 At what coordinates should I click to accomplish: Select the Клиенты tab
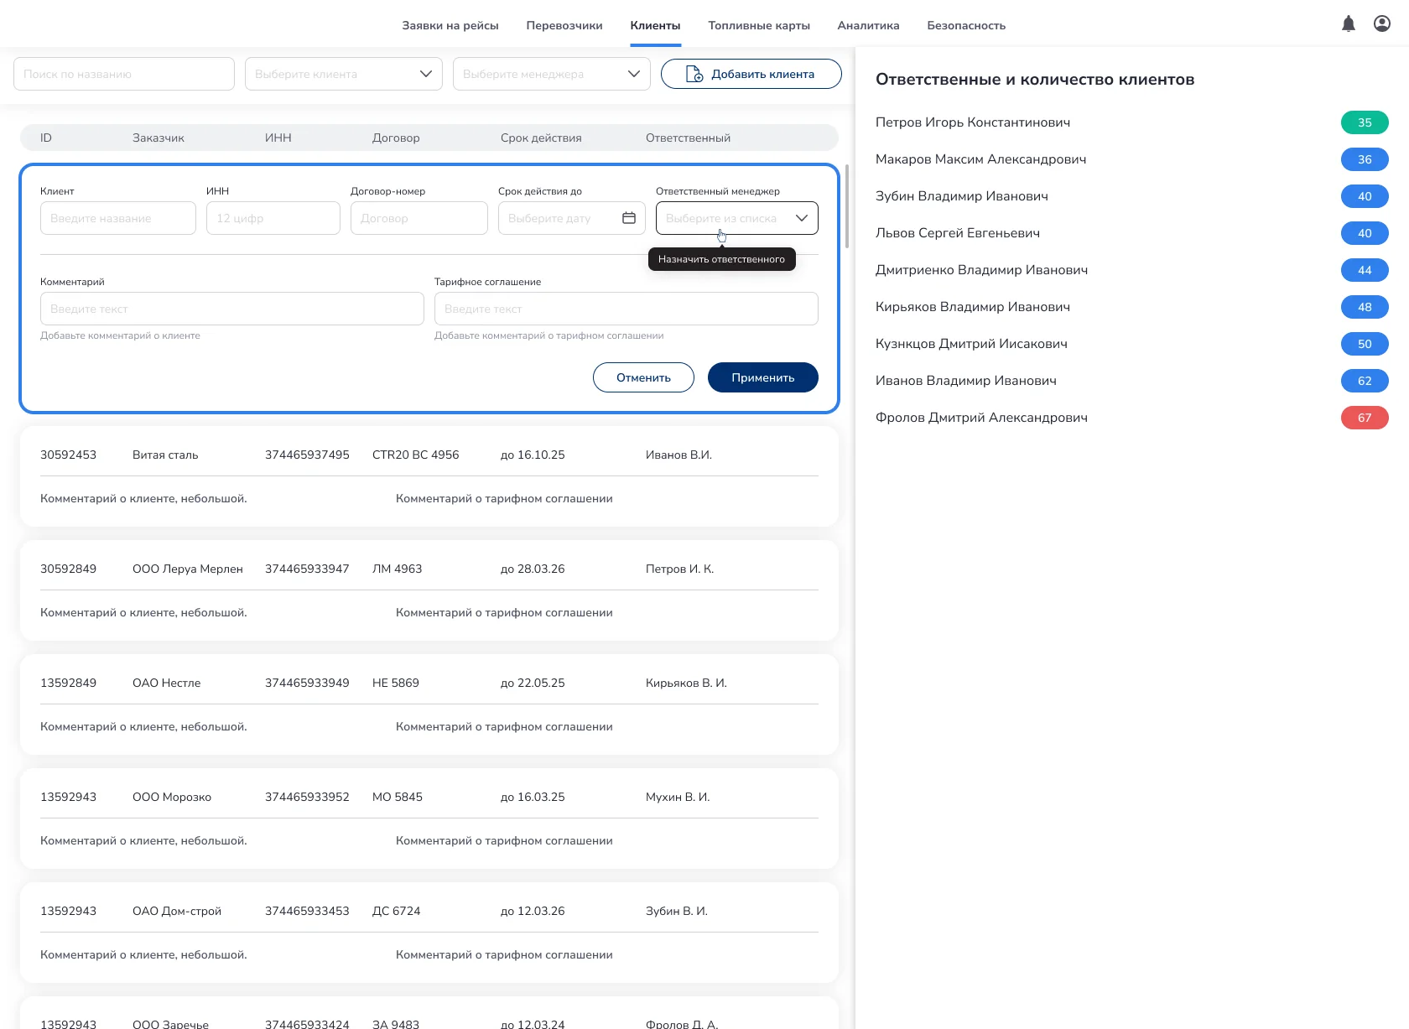tap(655, 25)
